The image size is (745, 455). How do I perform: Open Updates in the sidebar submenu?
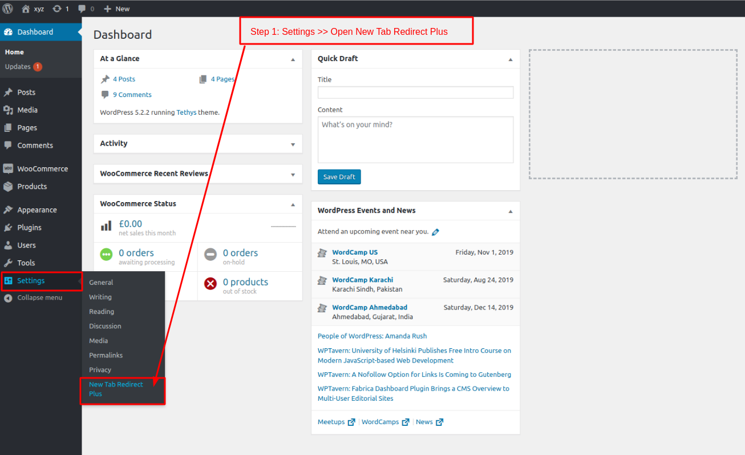pos(23,67)
